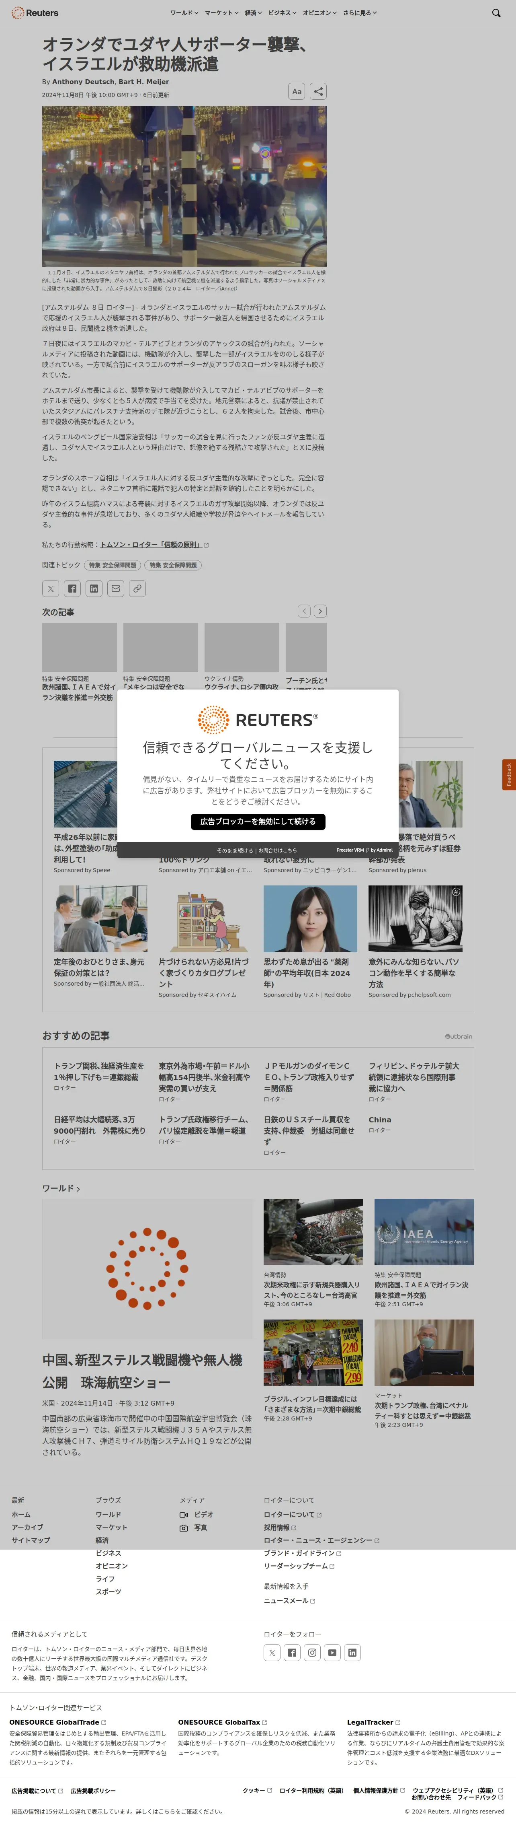Follow Reuters on Facebook footer icon

coord(292,1653)
